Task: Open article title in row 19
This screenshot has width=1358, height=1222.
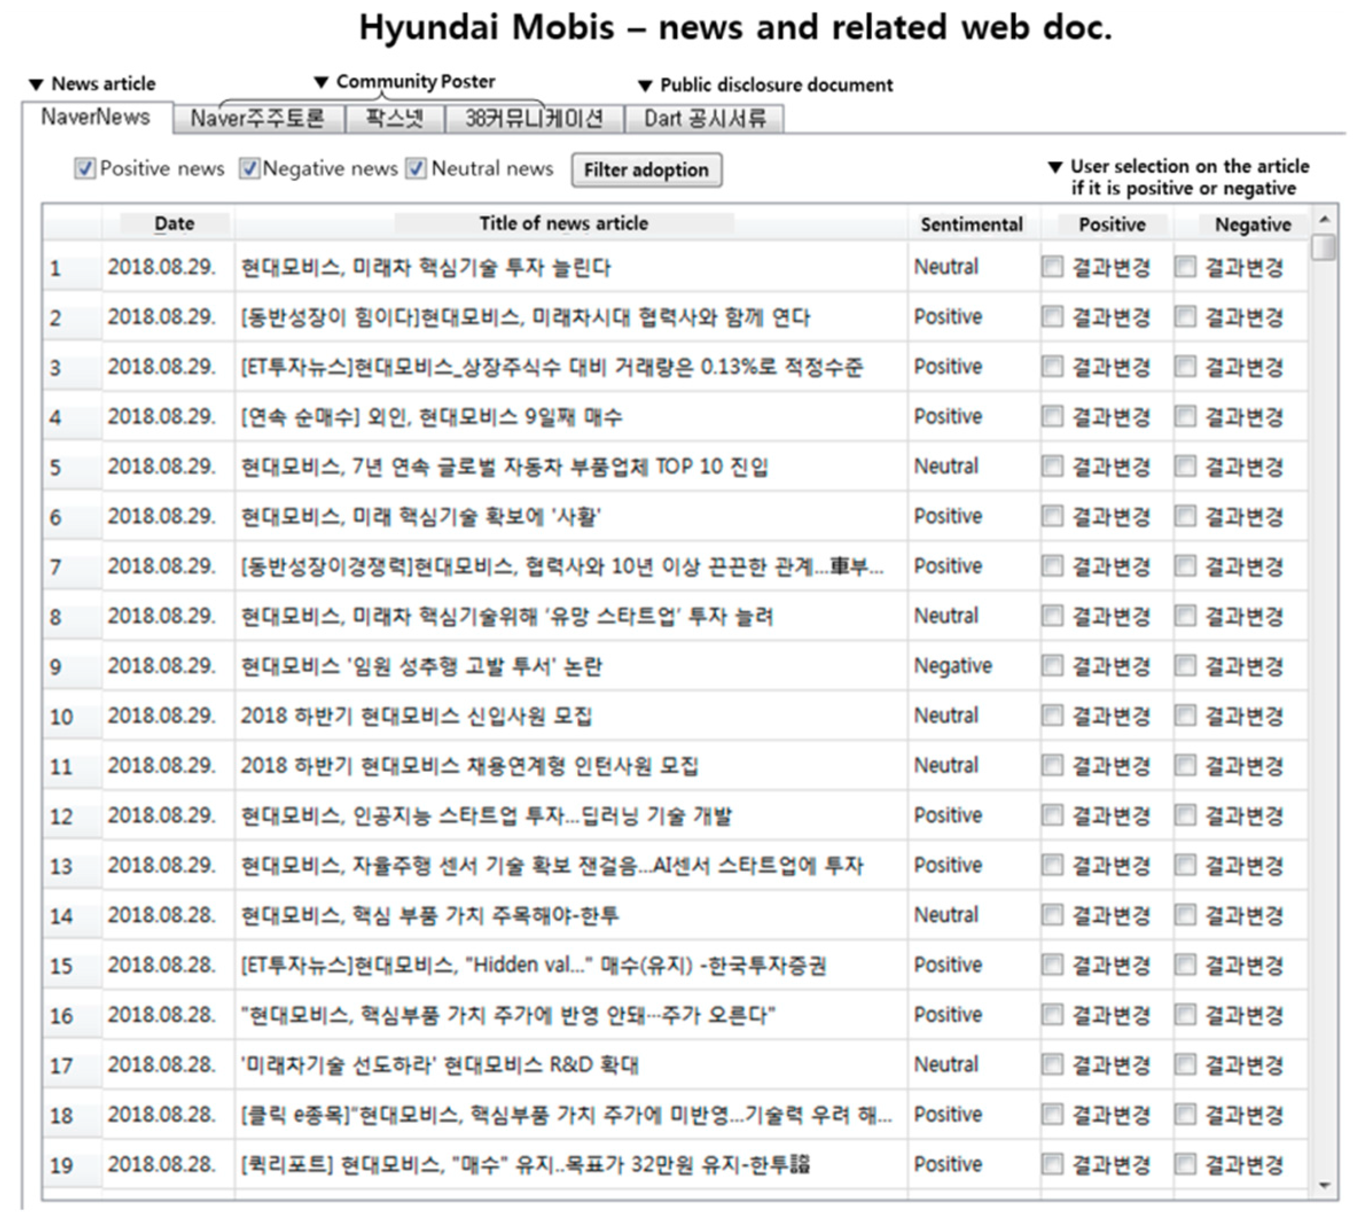Action: coord(525,1164)
